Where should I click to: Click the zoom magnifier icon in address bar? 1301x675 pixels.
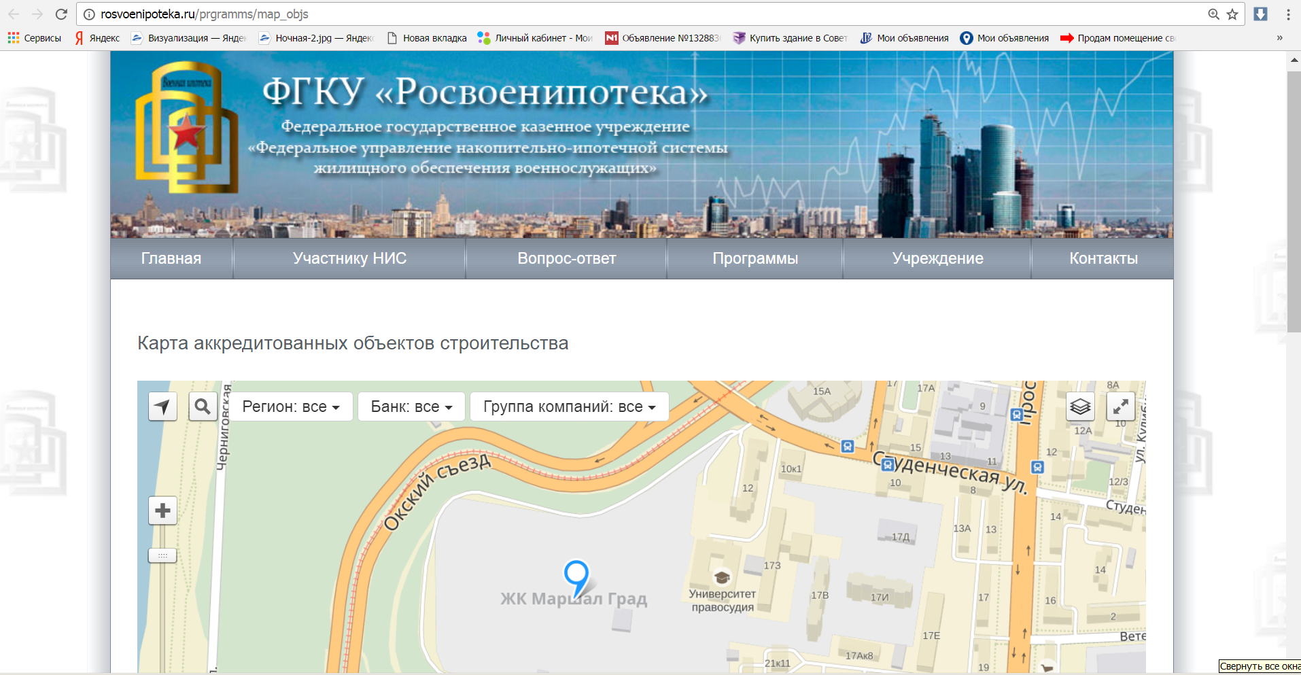[x=1213, y=14]
